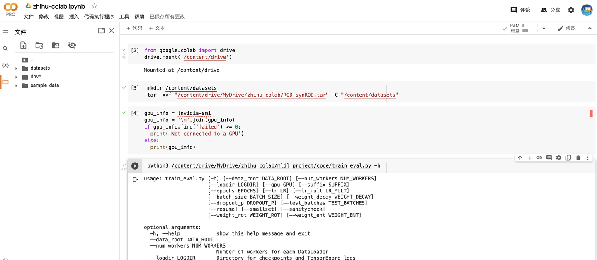
Task: Select the datasets folder name
Action: click(40, 68)
